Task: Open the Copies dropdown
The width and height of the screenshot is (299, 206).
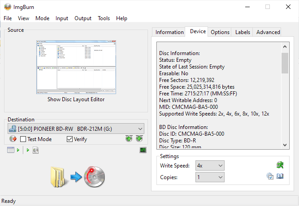Action: (x=210, y=177)
